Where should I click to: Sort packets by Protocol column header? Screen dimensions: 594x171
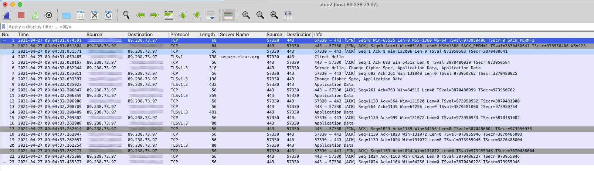[180, 34]
